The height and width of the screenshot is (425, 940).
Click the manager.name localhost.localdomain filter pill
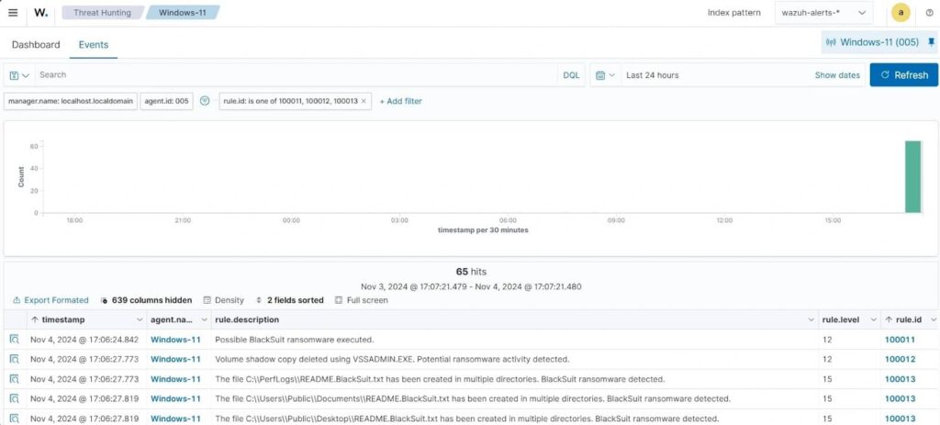click(x=71, y=101)
